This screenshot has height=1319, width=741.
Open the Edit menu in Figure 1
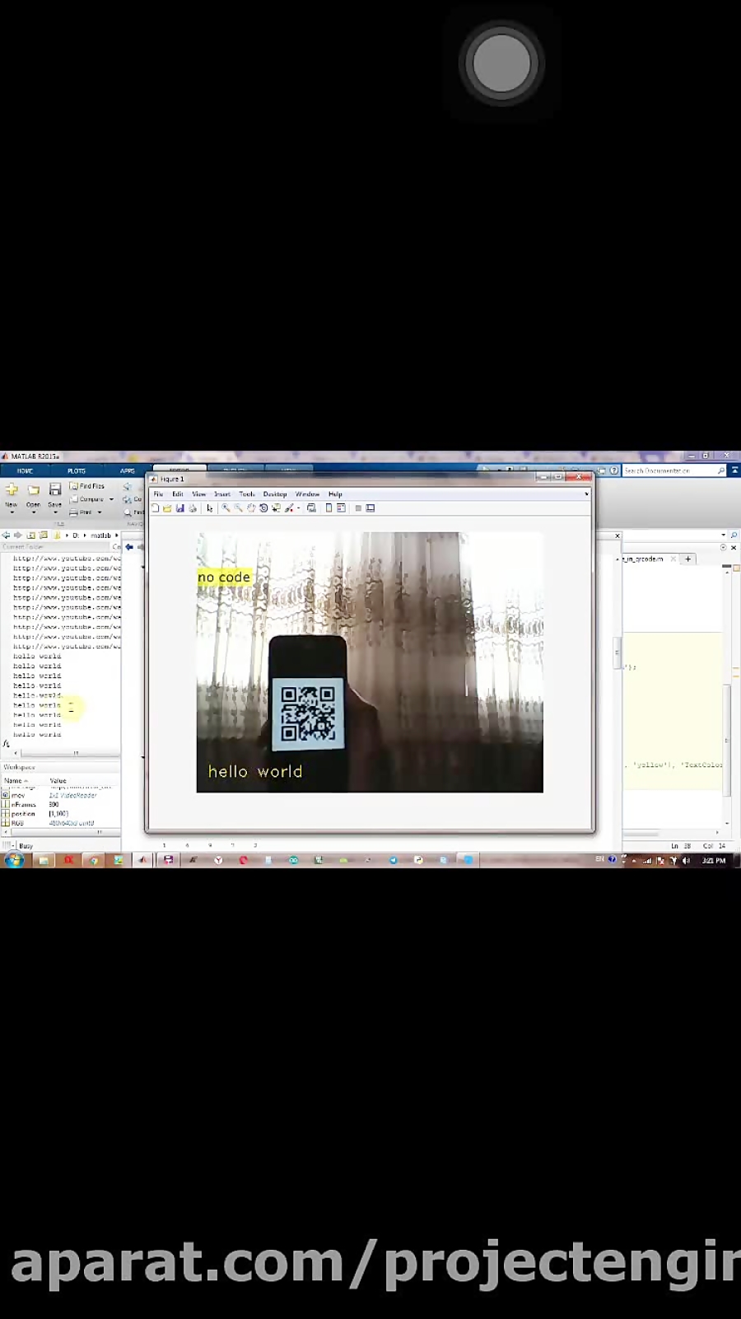(178, 494)
